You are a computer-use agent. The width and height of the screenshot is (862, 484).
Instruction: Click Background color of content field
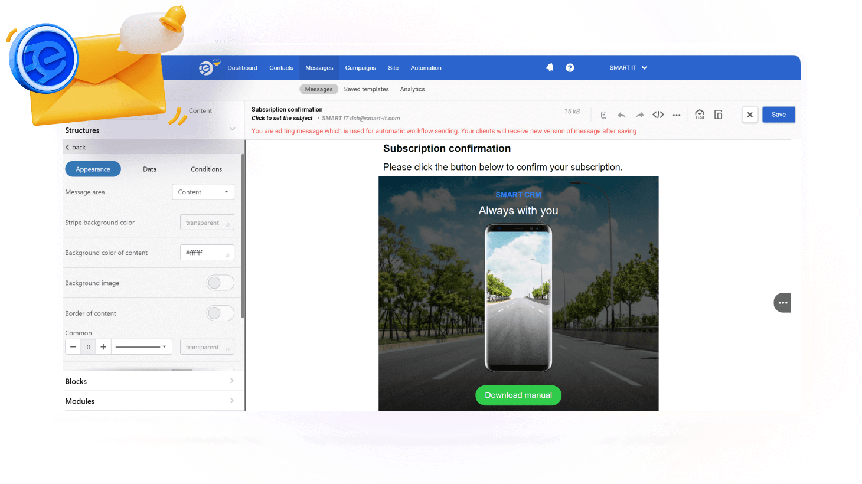207,253
